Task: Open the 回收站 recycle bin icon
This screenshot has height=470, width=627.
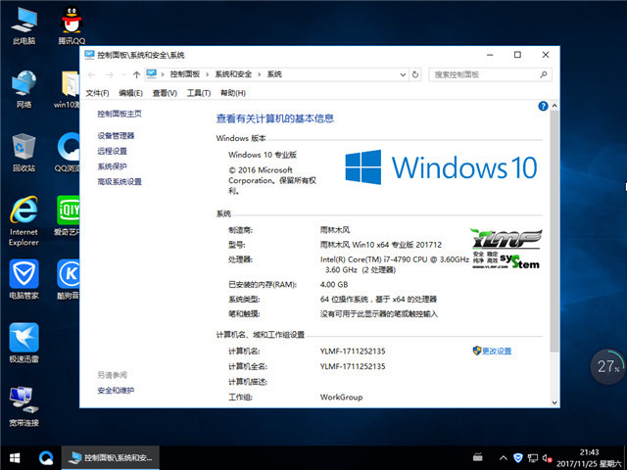Action: [x=24, y=153]
